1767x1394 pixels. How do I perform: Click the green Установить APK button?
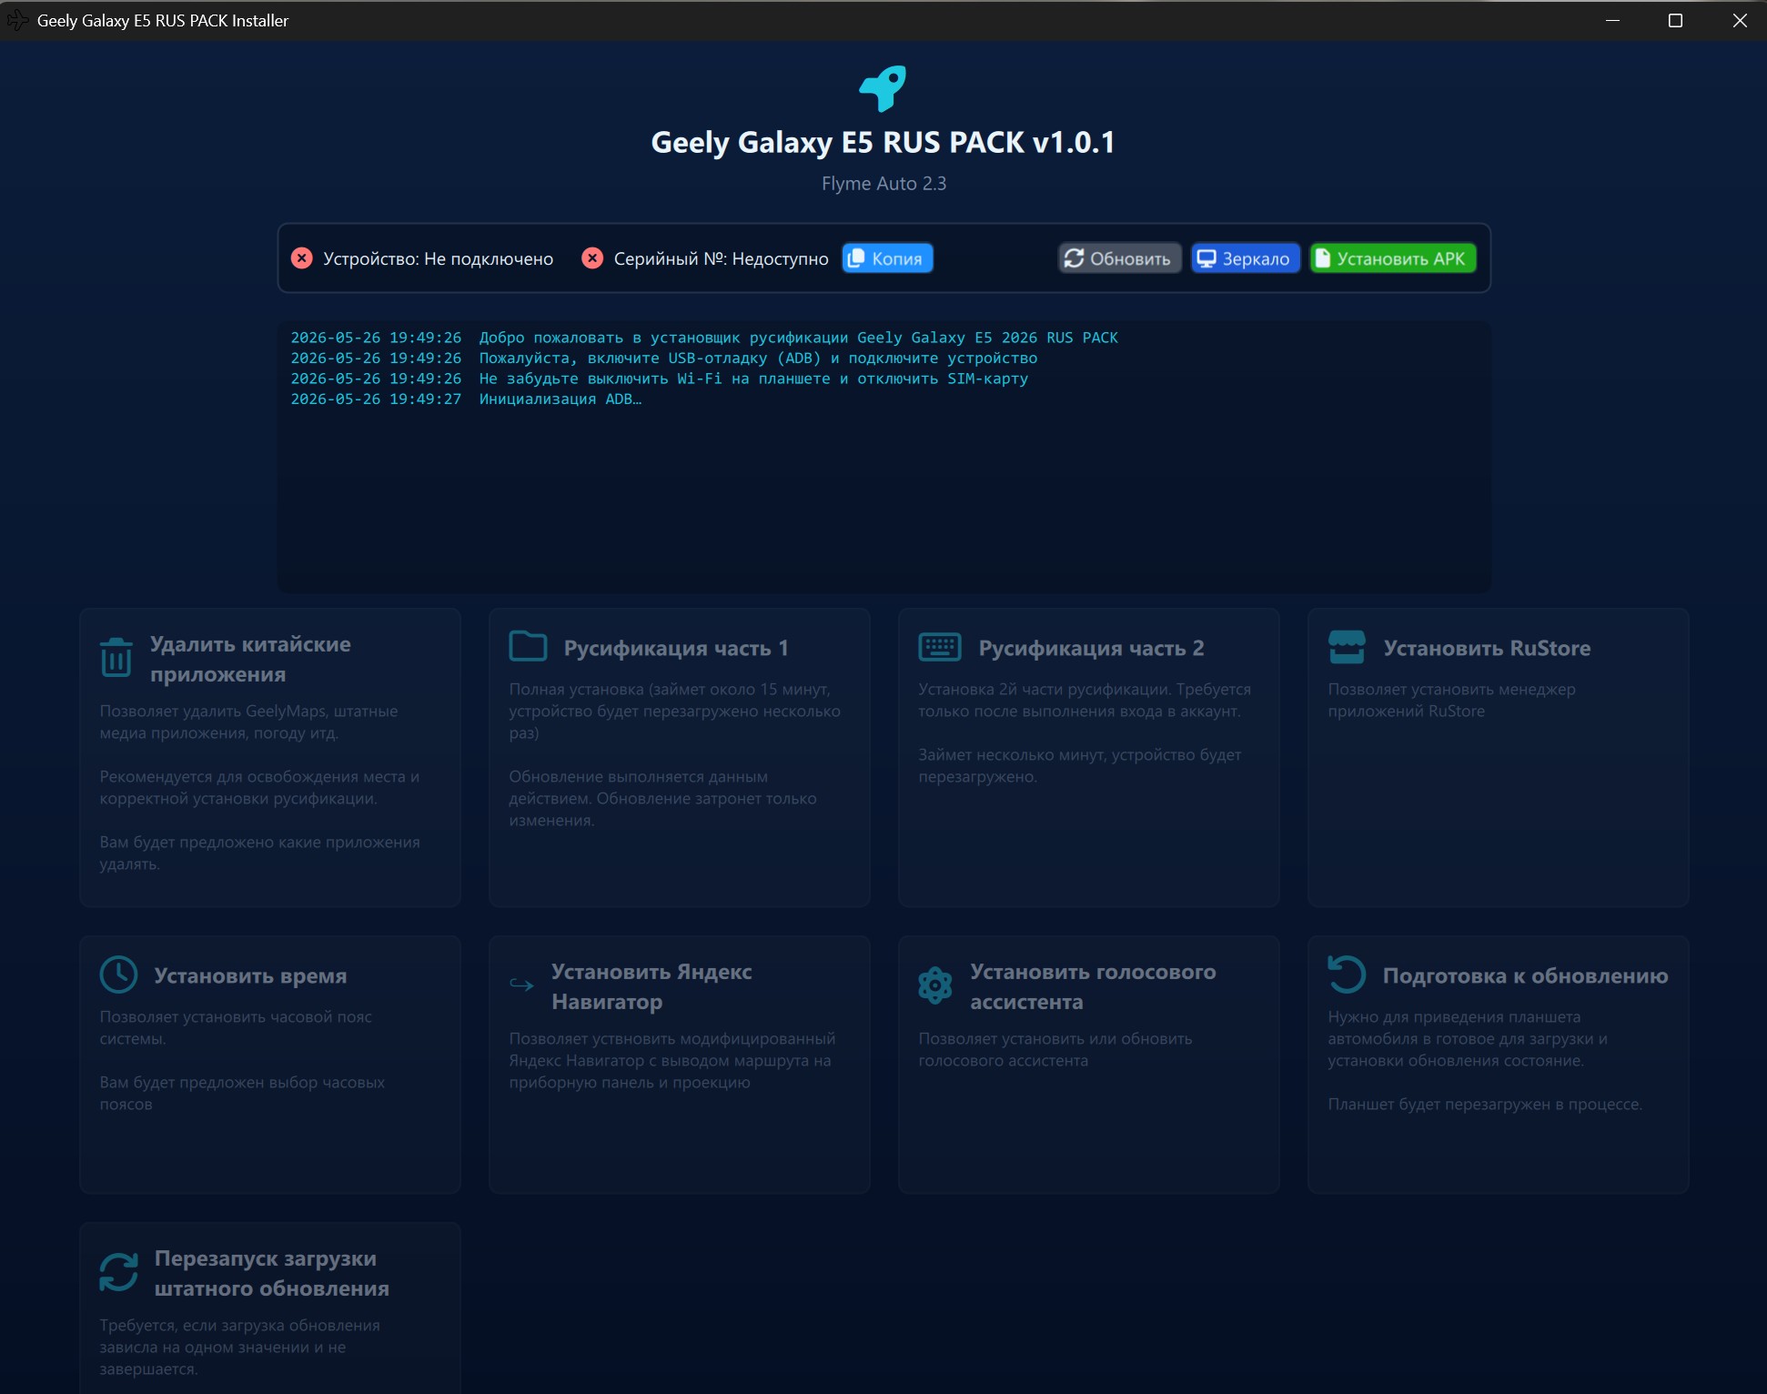pos(1392,258)
